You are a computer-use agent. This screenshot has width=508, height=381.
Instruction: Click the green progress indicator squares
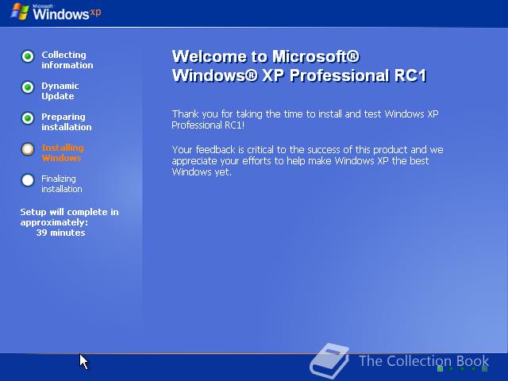(x=462, y=368)
